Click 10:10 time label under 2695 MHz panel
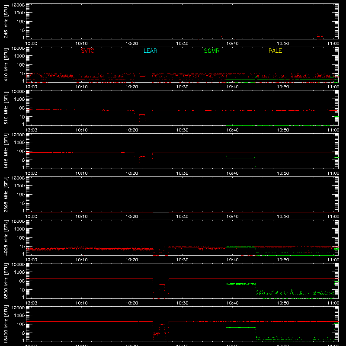Viewport: 346px width, 346px height. click(x=82, y=217)
